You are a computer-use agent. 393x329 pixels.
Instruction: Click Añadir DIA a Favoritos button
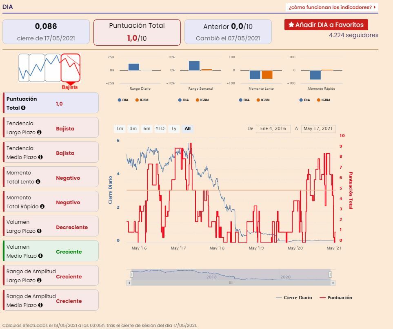tap(326, 24)
